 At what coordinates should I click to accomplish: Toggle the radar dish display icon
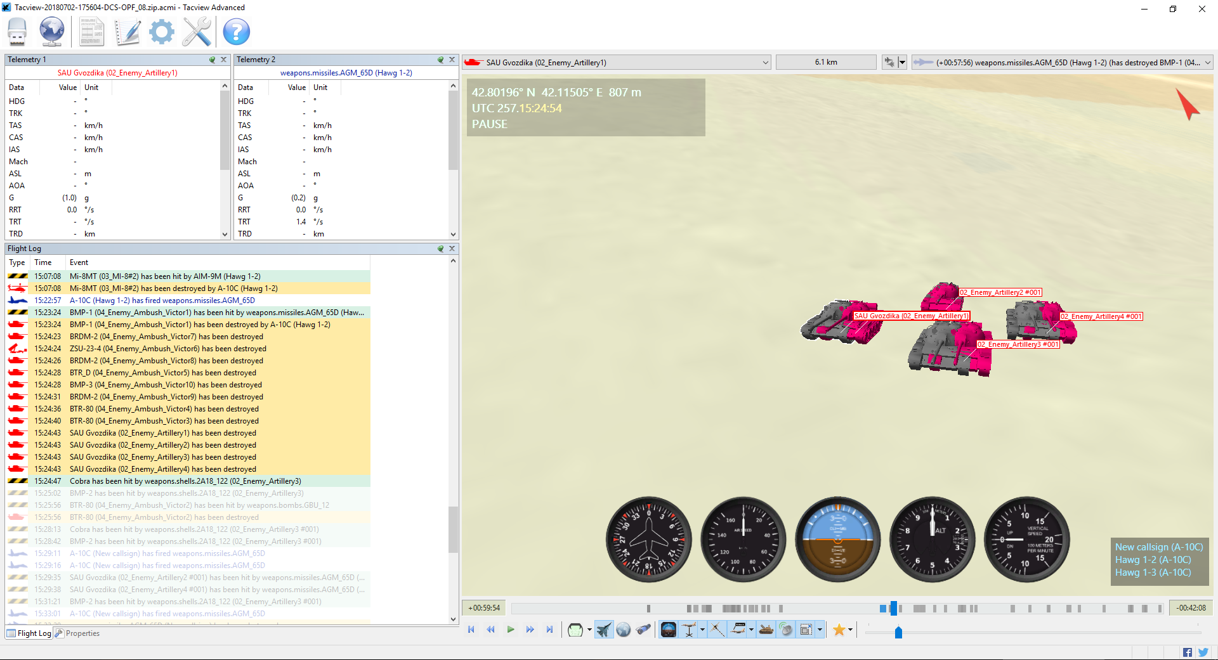point(786,630)
